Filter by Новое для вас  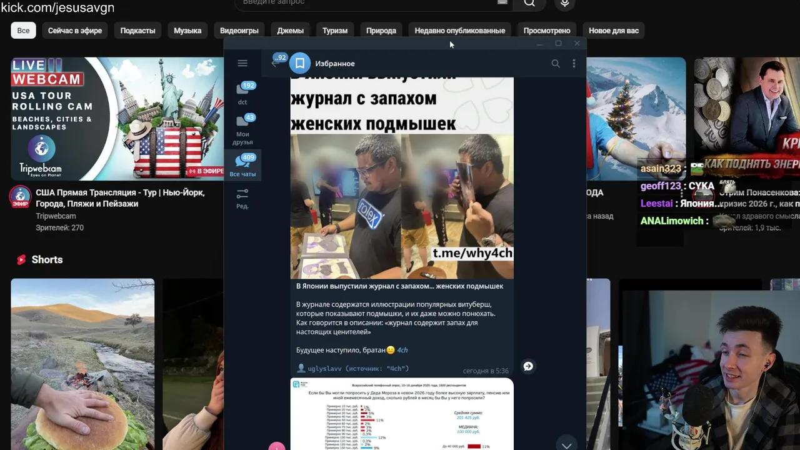[614, 31]
